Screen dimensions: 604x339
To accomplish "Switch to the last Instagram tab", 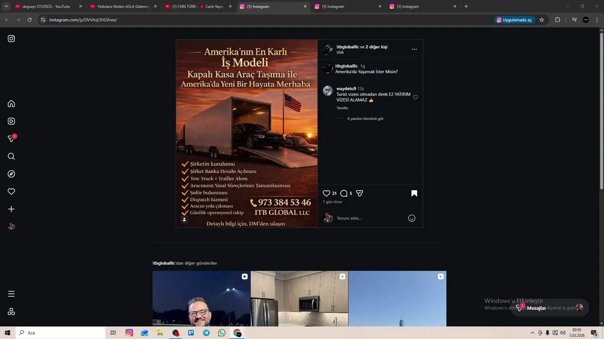I will point(423,7).
